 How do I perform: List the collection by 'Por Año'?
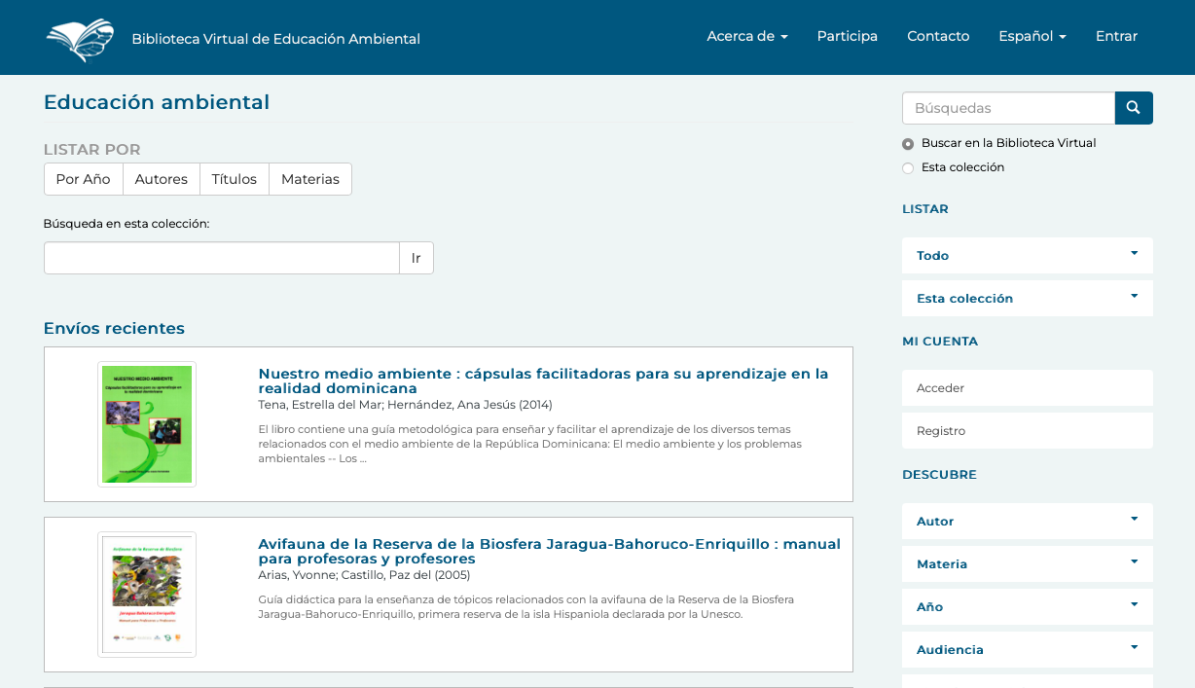coord(83,179)
